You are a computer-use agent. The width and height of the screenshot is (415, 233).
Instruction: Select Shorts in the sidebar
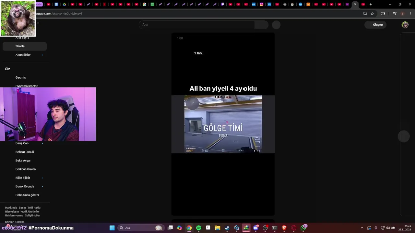(x=25, y=46)
